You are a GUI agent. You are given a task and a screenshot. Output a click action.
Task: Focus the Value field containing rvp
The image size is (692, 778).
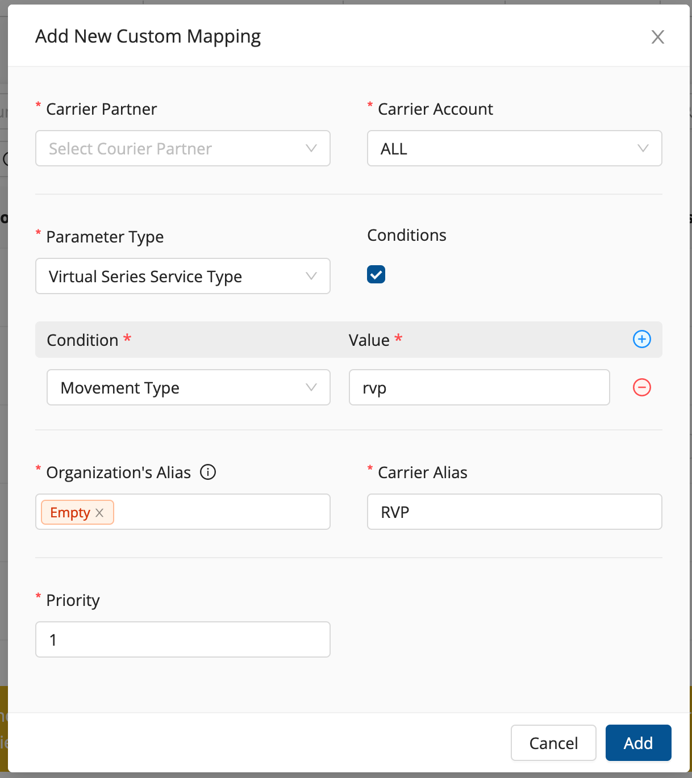(x=479, y=387)
